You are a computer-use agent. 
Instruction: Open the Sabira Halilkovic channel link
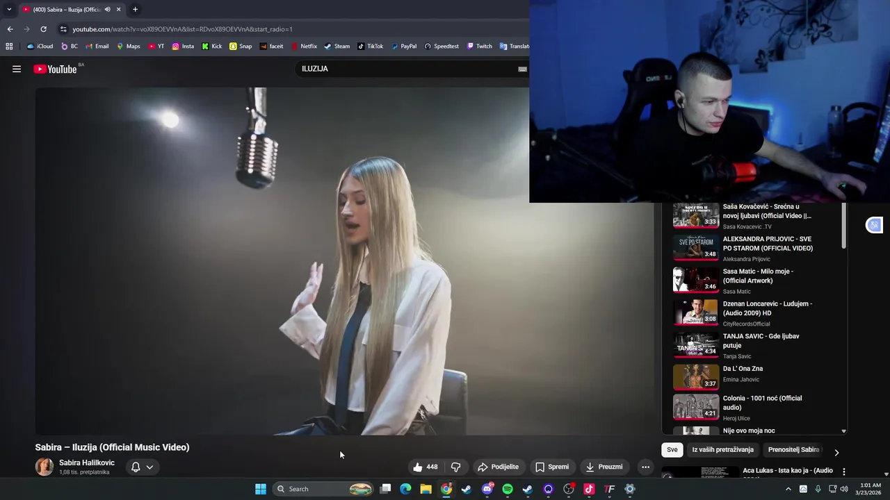tap(87, 462)
